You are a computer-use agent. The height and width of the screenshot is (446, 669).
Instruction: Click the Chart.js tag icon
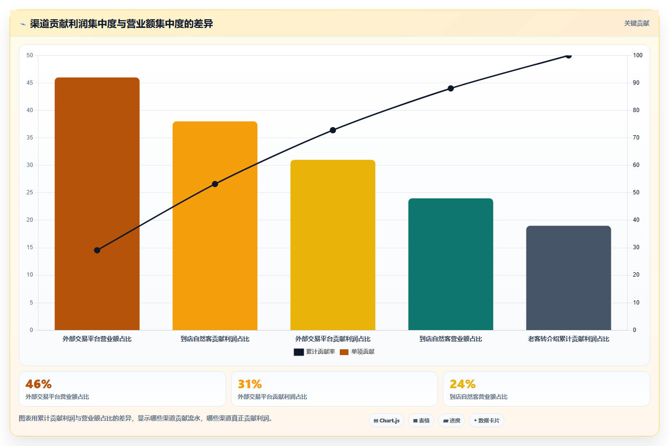(376, 421)
